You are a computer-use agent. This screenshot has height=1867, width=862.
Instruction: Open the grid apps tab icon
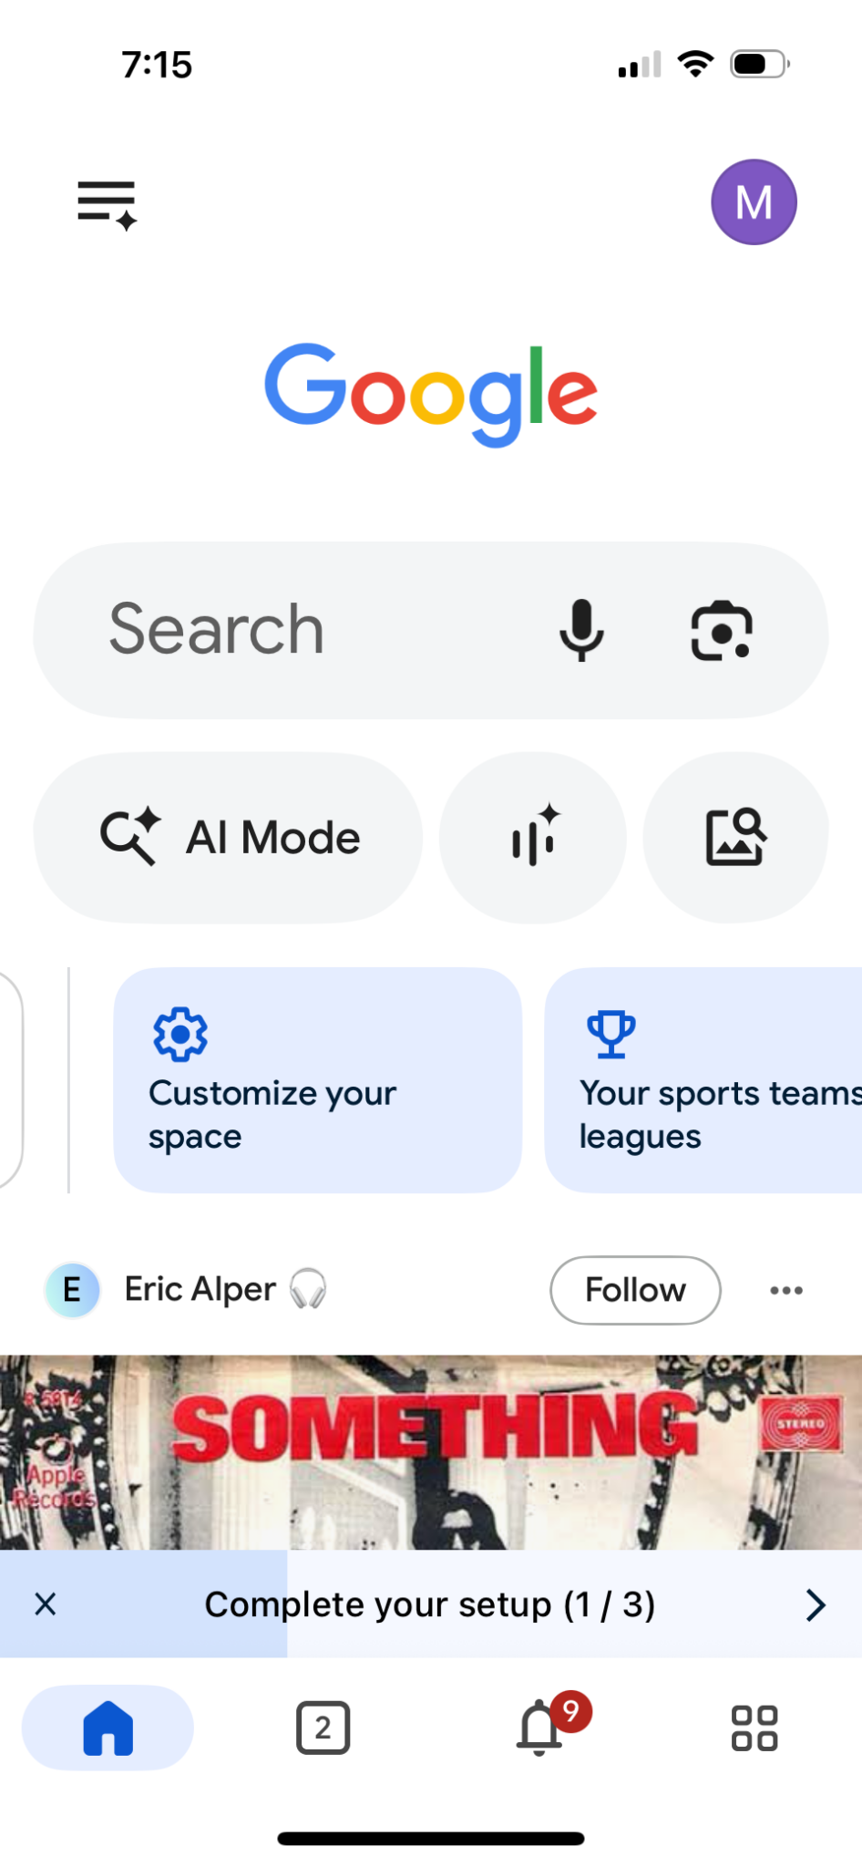pyautogui.click(x=754, y=1727)
